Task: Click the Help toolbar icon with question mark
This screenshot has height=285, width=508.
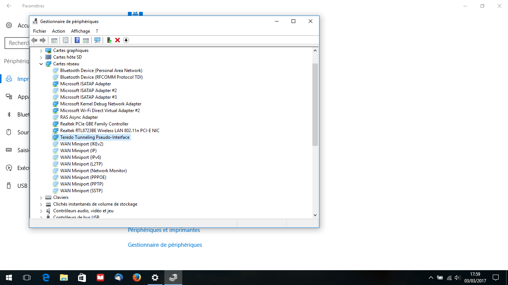Action: pyautogui.click(x=77, y=40)
